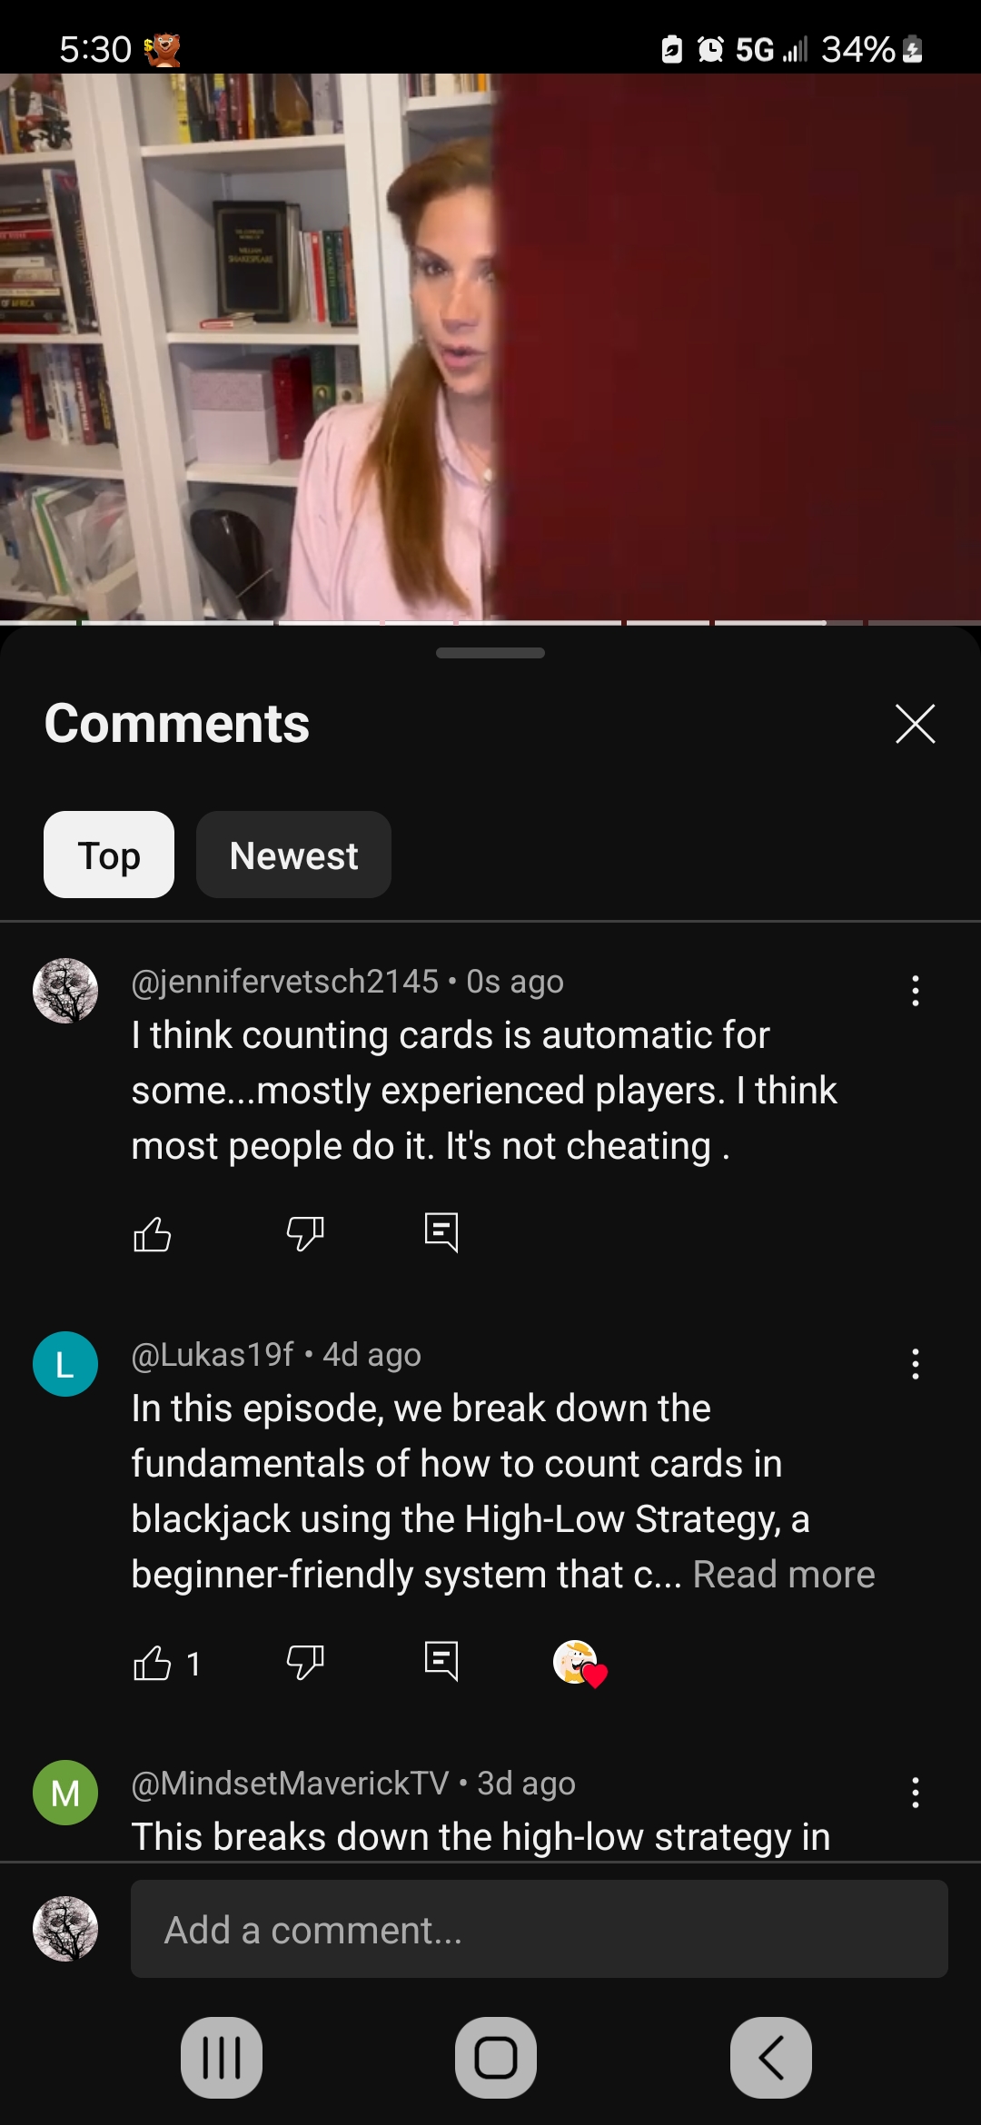Switch to Top comments sorting

pos(109,855)
